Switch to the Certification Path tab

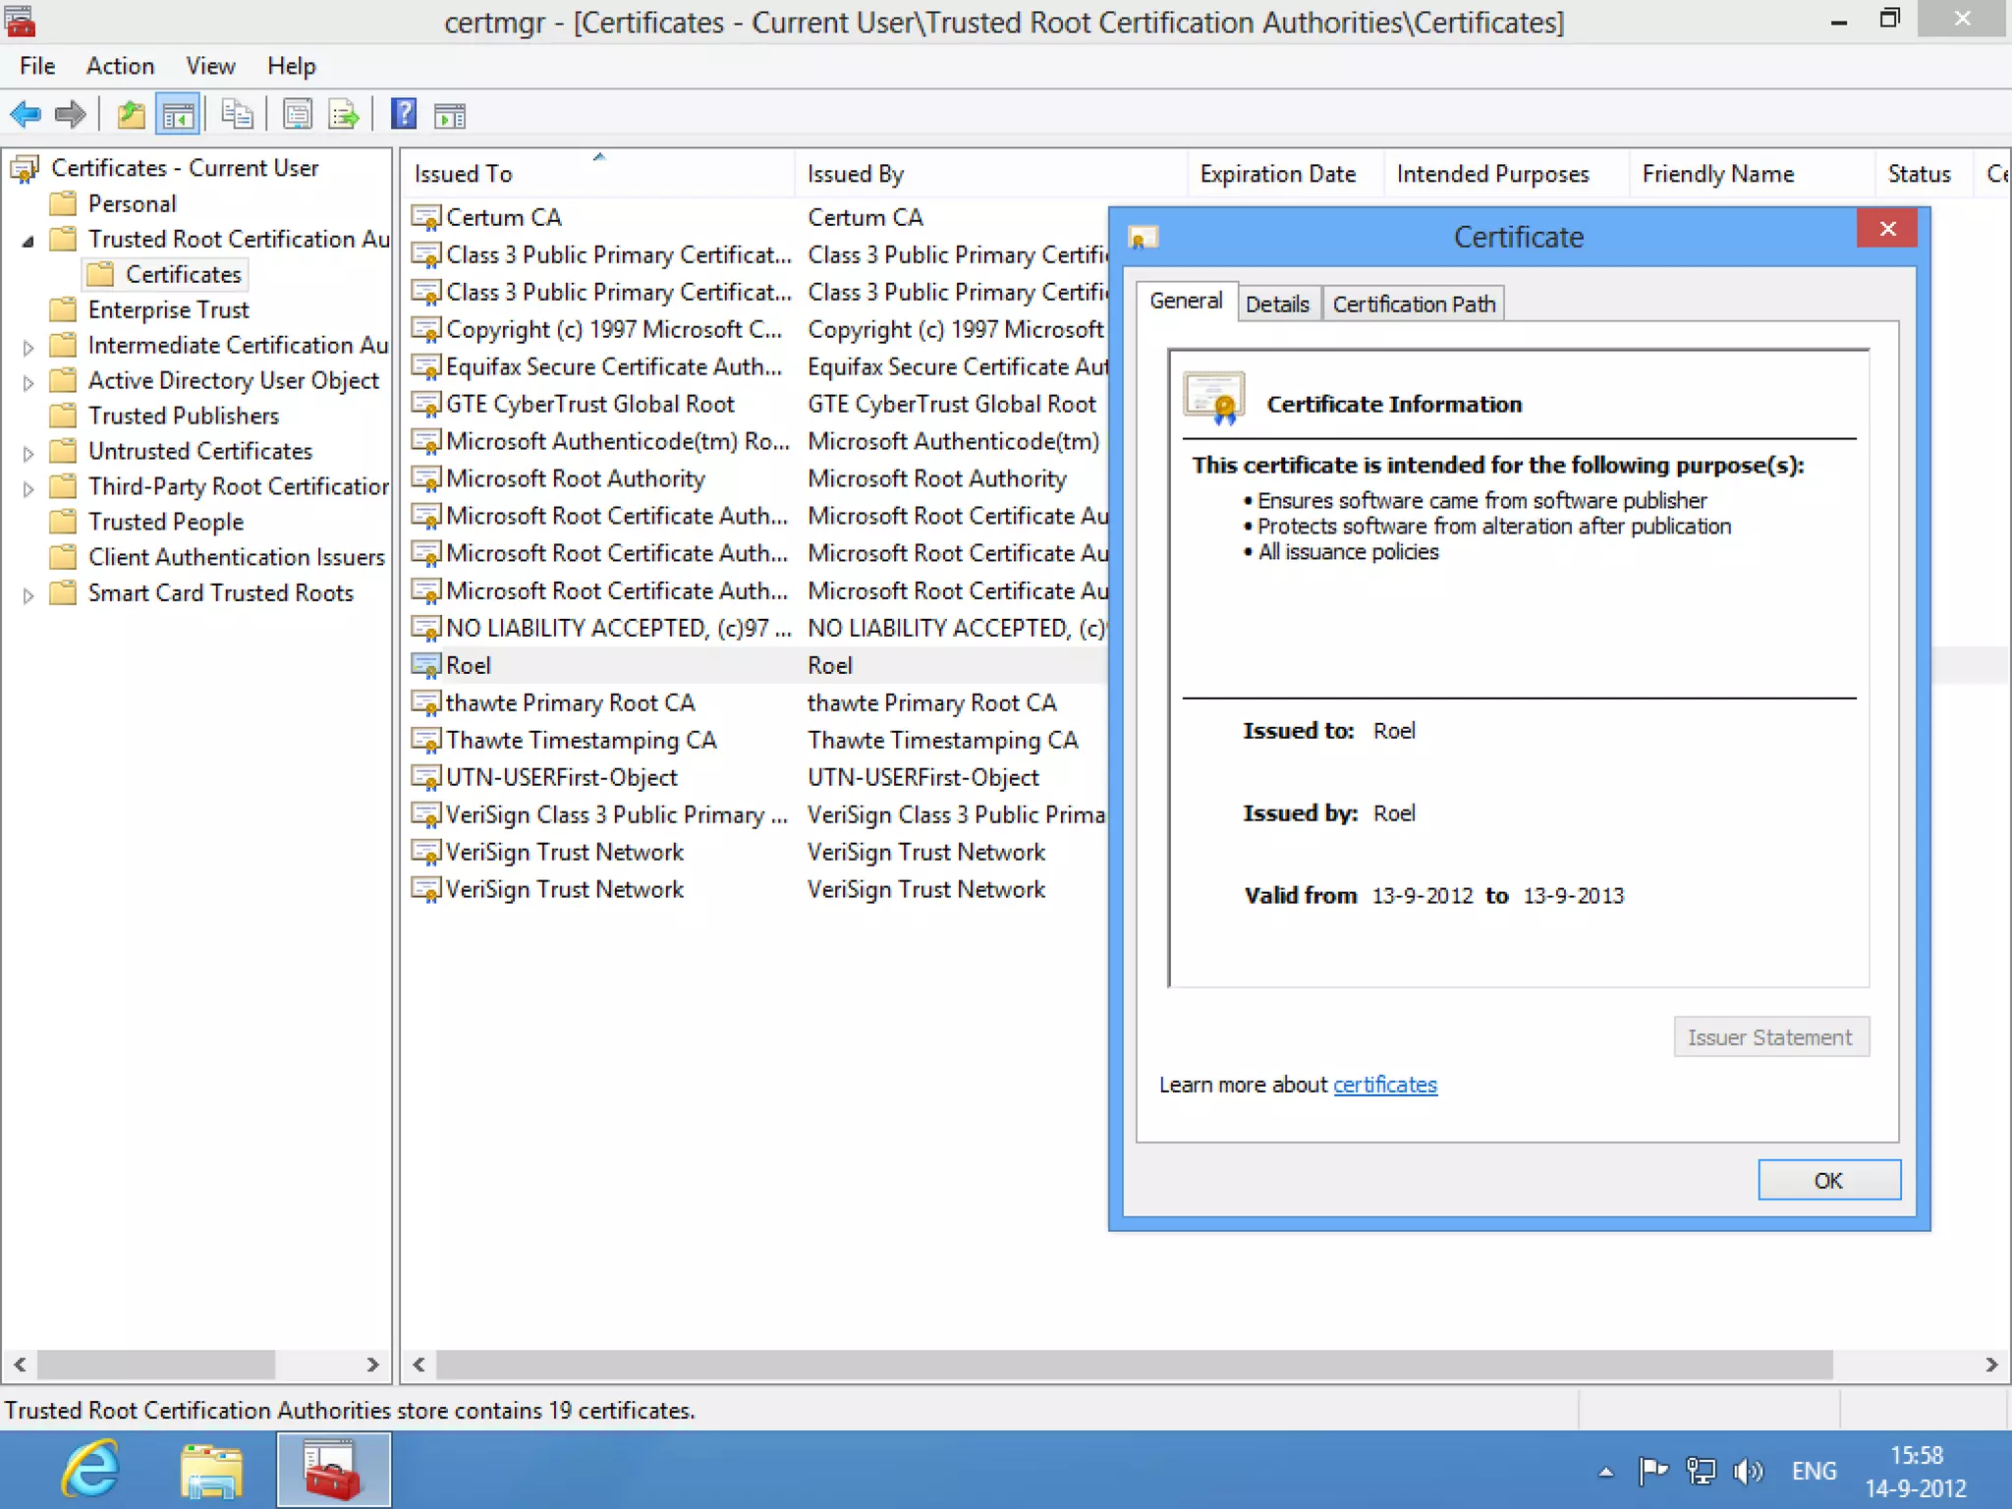point(1413,304)
